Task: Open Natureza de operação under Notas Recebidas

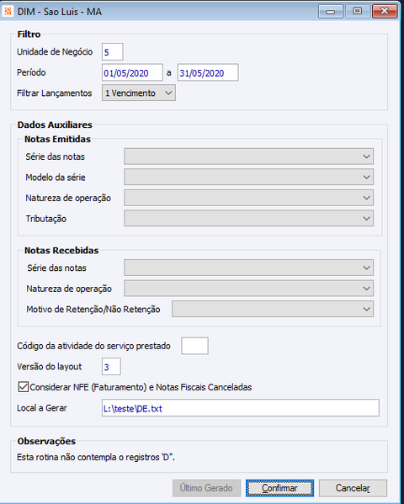Action: click(248, 289)
